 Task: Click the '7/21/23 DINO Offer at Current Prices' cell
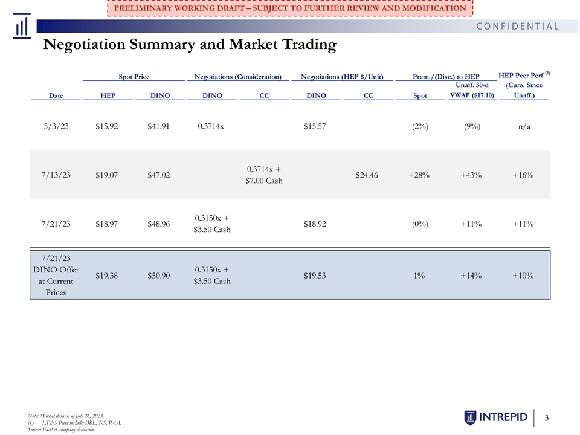(56, 275)
